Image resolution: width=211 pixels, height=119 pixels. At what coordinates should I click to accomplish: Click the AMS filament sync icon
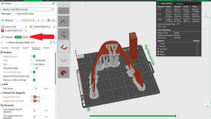point(49,20)
